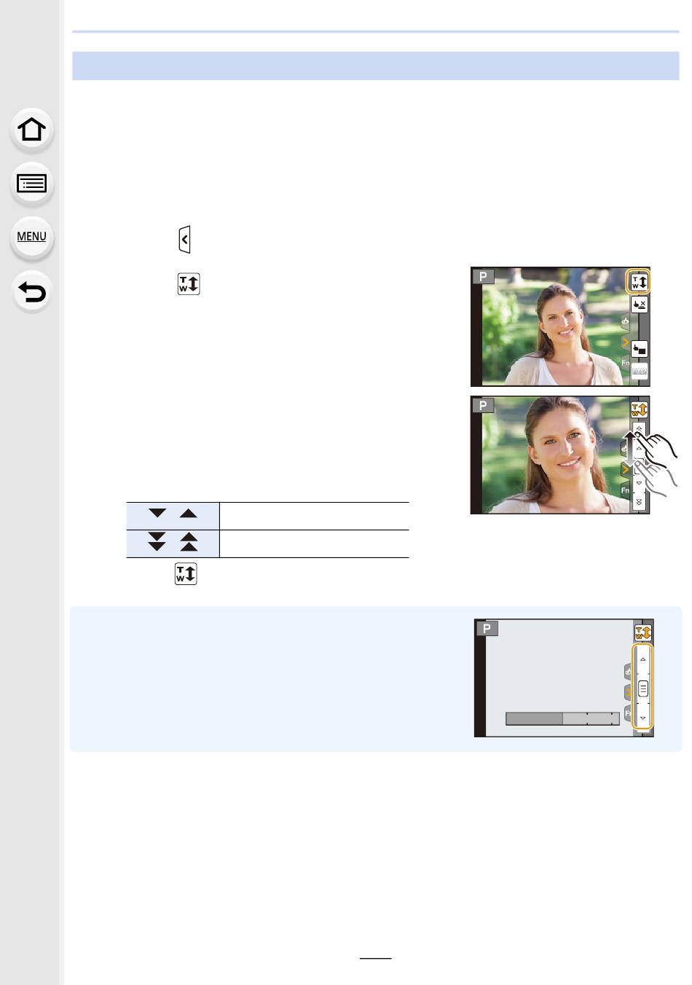Open the Fn tab on blank preview screen
The height and width of the screenshot is (985, 692).
[629, 713]
